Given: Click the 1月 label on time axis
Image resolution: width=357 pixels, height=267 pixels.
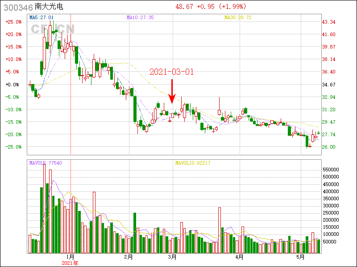Looking at the screenshot, I should [70, 257].
